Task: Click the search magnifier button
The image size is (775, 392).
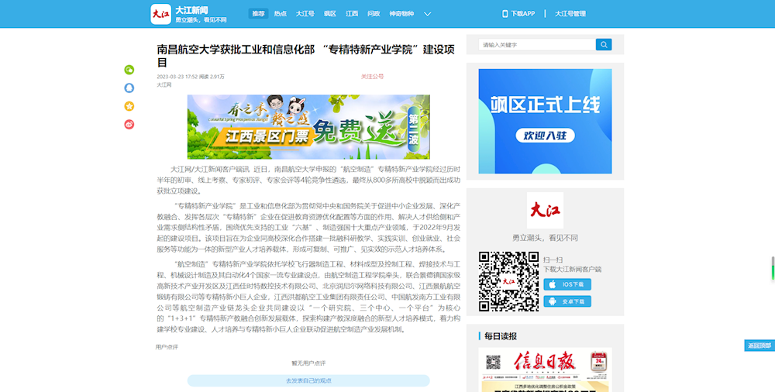Action: (603, 45)
